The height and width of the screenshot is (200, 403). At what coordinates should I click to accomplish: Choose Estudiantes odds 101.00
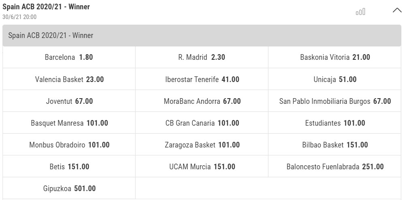pos(335,123)
